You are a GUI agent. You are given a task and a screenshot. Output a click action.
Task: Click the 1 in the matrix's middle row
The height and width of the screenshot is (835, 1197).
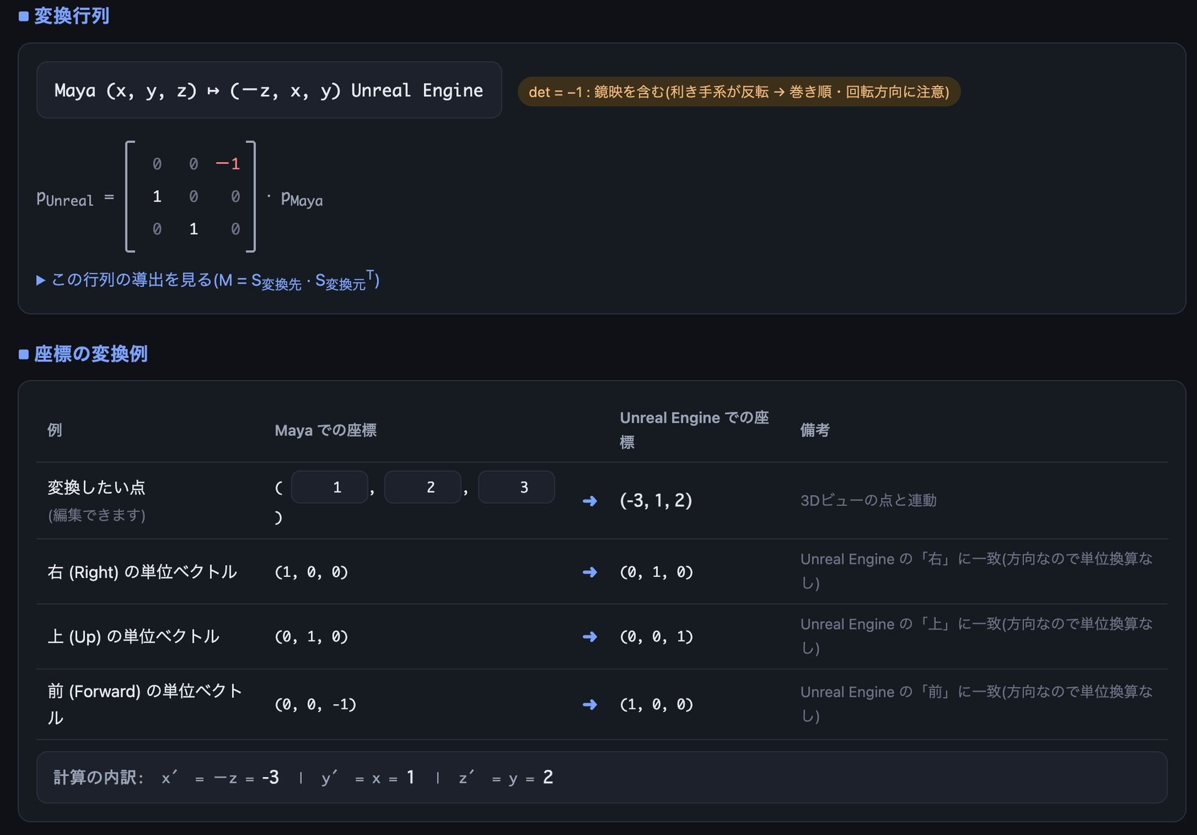[x=157, y=197]
